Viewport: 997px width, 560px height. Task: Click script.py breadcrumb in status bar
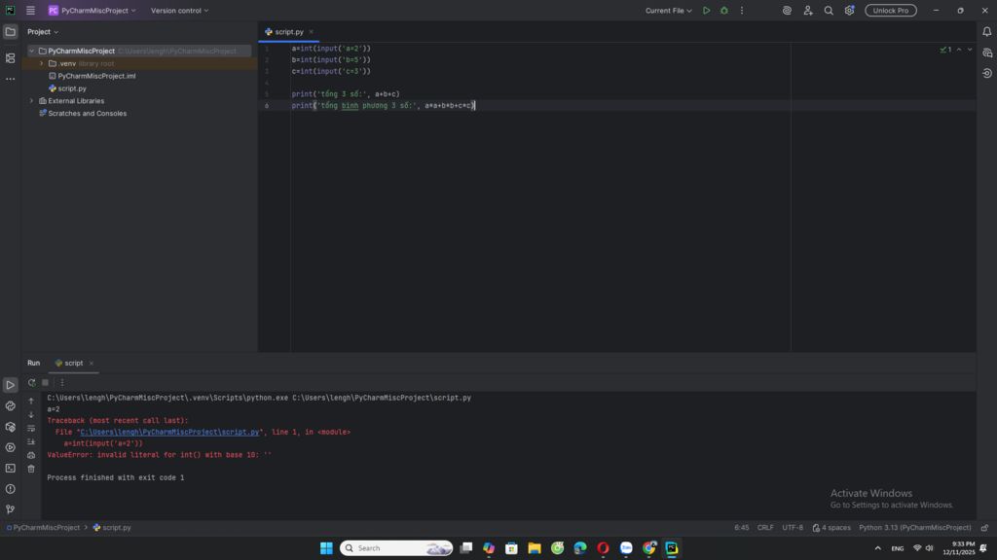tap(112, 528)
